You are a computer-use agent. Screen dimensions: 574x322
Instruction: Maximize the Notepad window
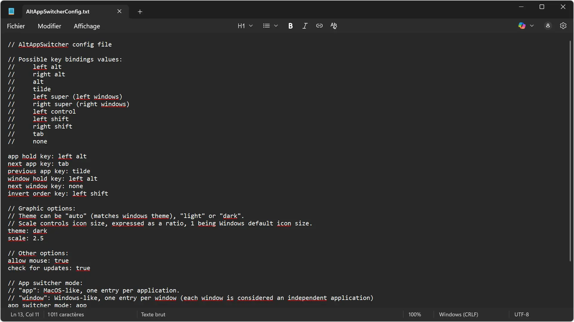542,7
